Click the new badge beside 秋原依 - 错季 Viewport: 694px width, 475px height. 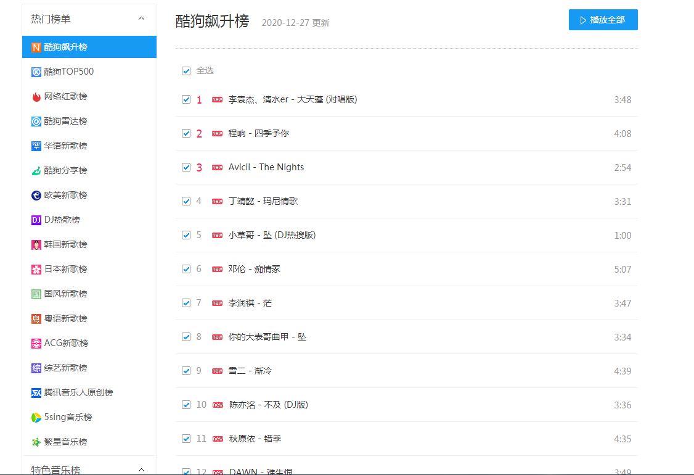tap(218, 439)
